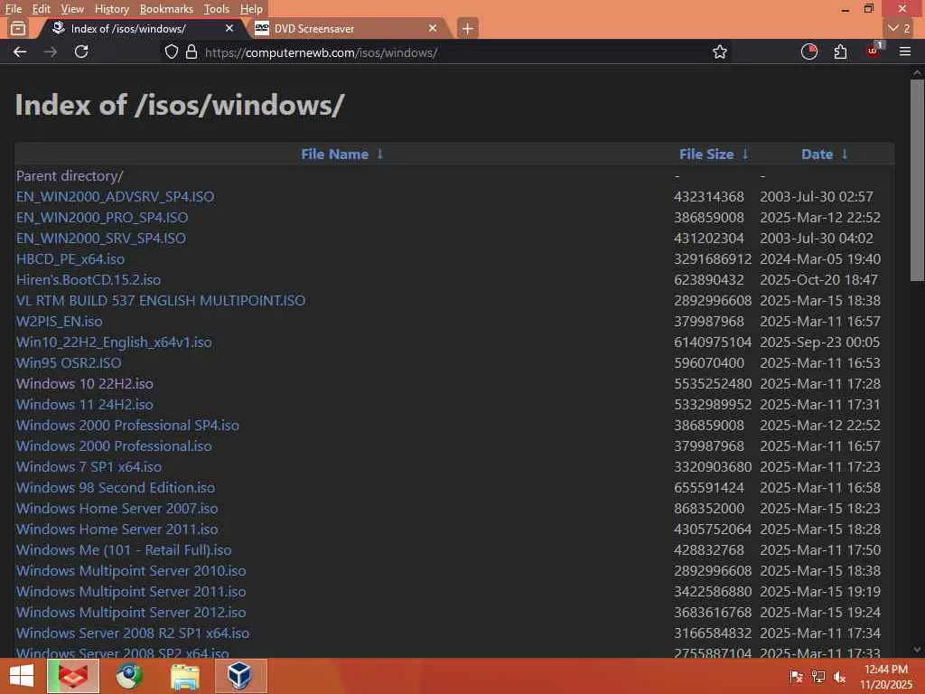Sort listing by Date header
925x694 pixels.
point(817,154)
